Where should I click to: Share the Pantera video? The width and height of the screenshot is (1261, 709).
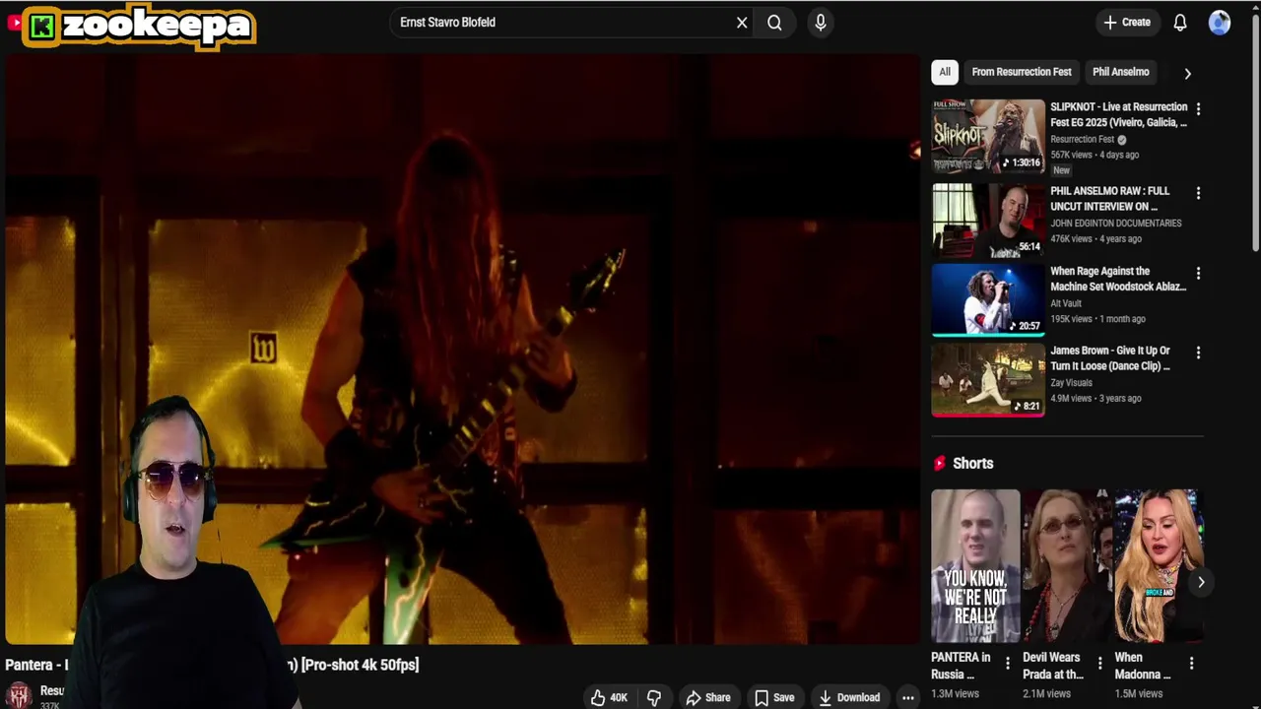click(707, 697)
